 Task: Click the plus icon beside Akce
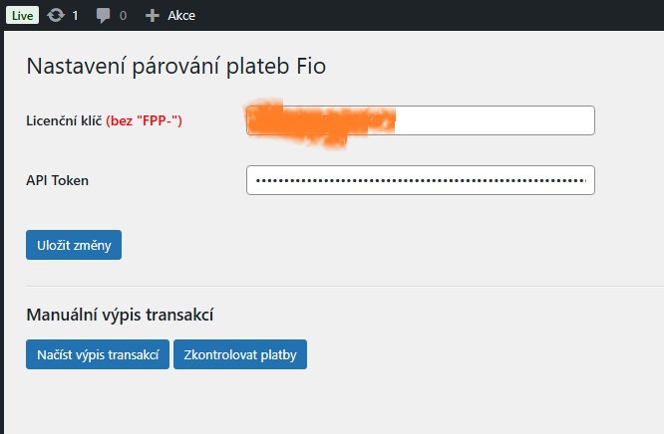coord(152,16)
